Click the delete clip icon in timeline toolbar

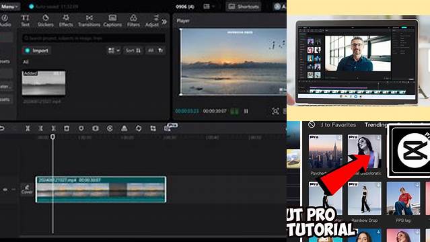[67, 128]
